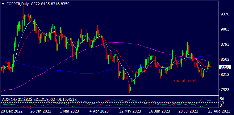Click the 12 May 2023 date label
Viewport: 234px width, 115px height.
tap(130, 111)
